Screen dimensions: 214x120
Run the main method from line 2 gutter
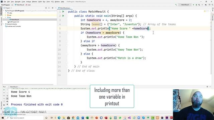coord(63,16)
